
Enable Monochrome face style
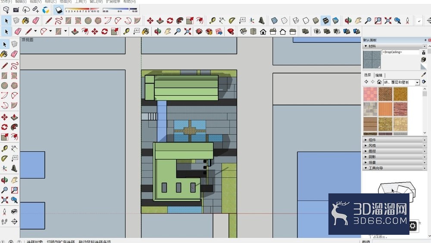(335, 21)
